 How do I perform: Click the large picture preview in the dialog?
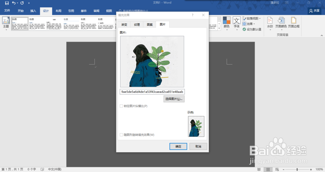152,61
